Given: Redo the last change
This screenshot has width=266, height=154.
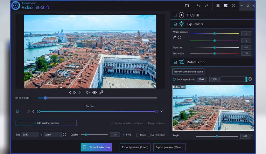Looking at the screenshot, I should (x=206, y=6).
